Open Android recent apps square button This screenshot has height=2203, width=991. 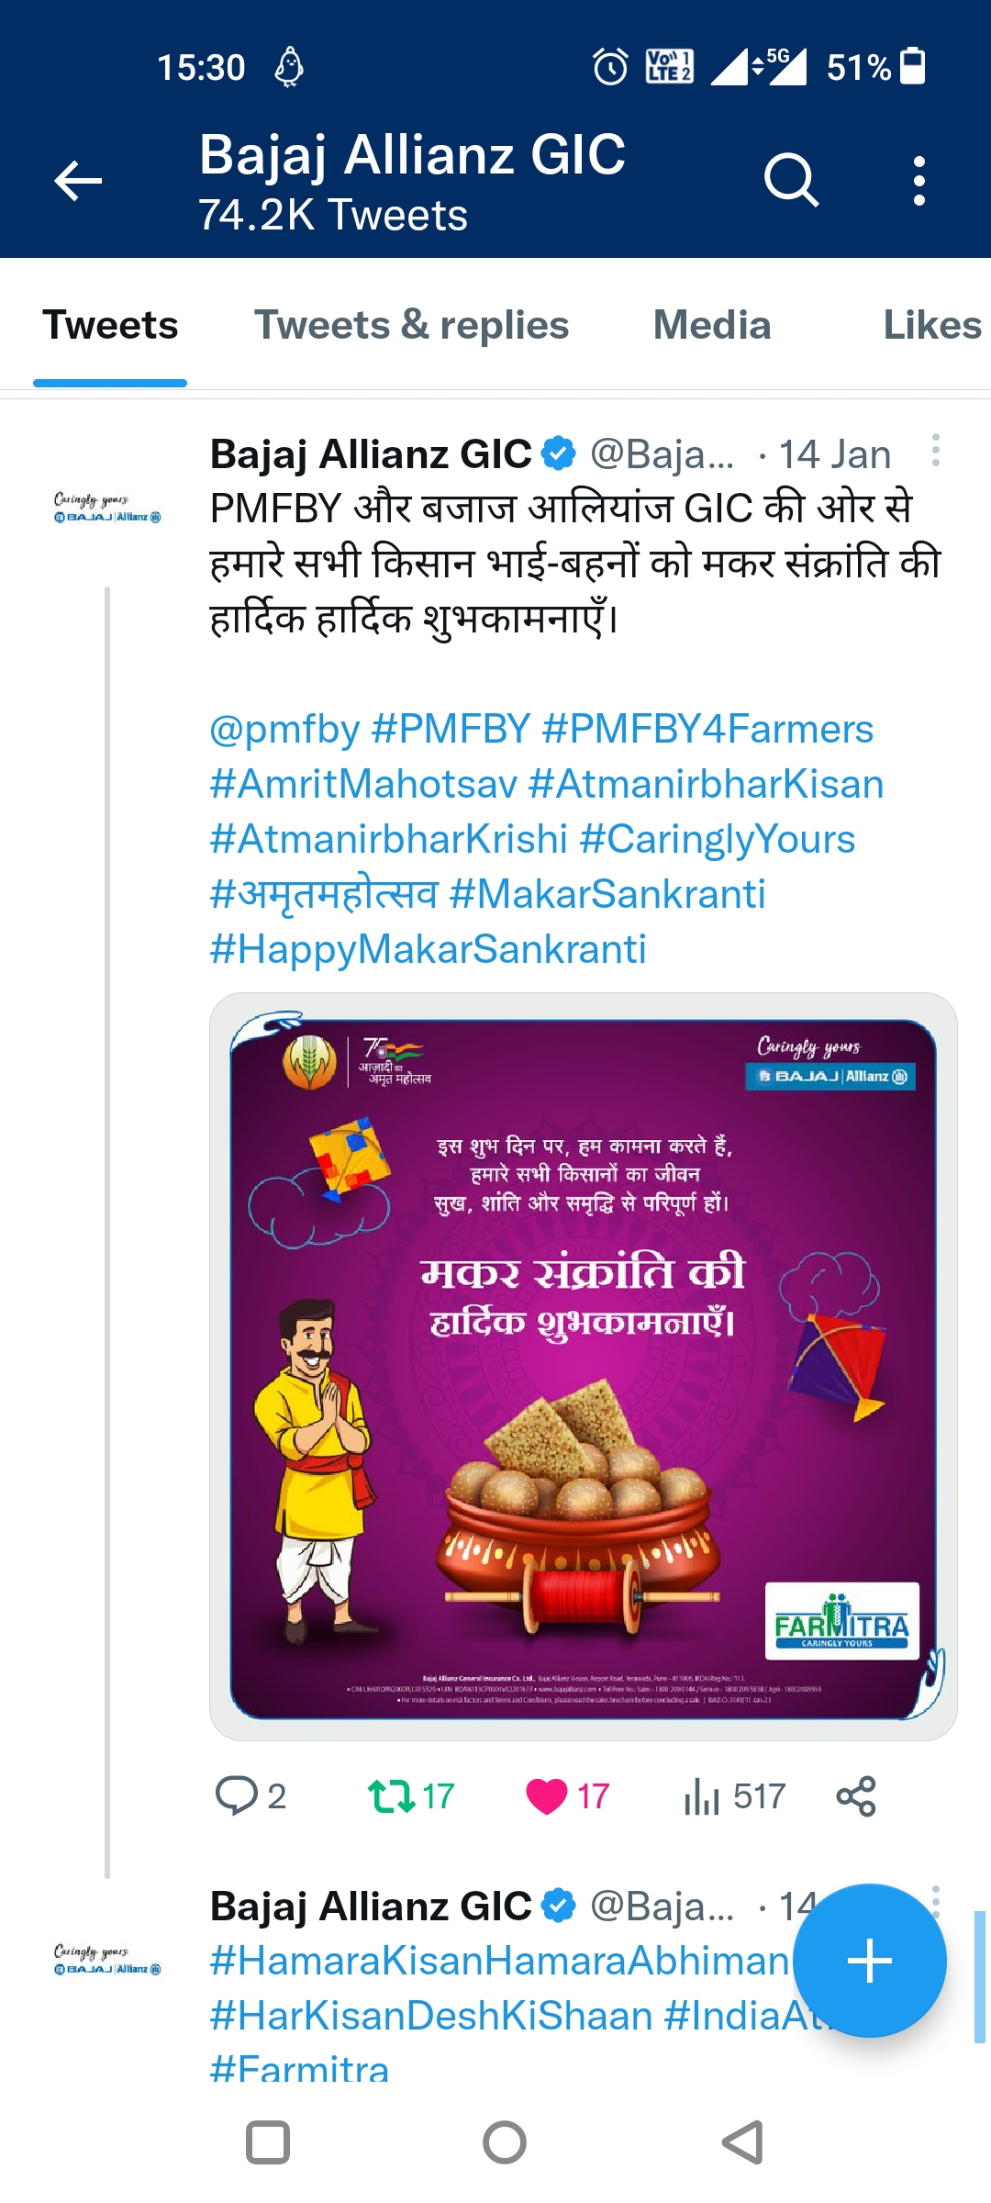coord(268,2142)
